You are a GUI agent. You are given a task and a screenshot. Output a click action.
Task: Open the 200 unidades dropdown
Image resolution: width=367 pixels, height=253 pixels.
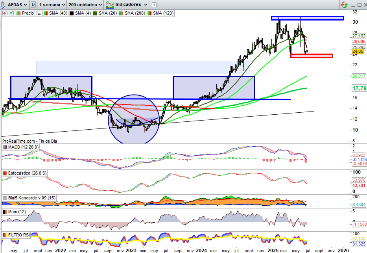coord(85,5)
